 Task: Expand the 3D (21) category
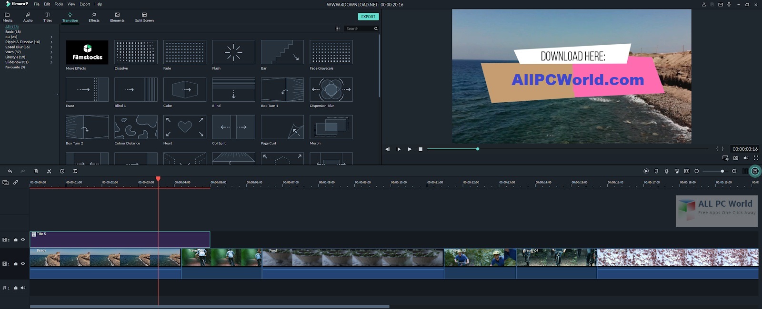tap(51, 37)
